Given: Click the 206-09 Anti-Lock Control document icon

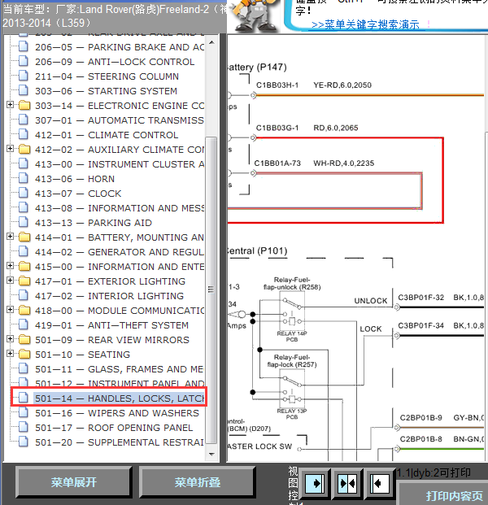Looking at the screenshot, I should coord(24,61).
